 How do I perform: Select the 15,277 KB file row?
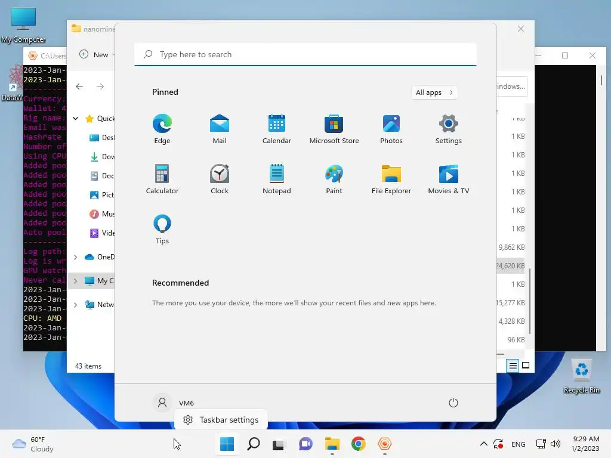tap(511, 302)
